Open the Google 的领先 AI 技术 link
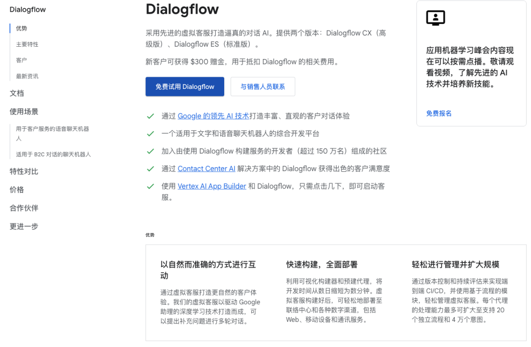The height and width of the screenshot is (347, 531). coord(213,116)
